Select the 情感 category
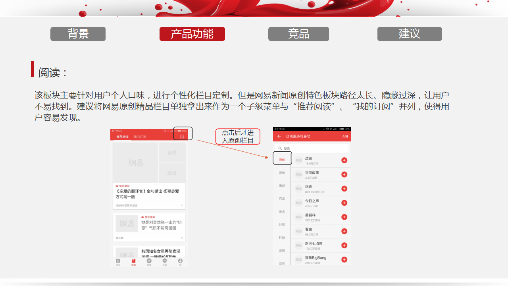This screenshot has height=286, width=508. (282, 186)
